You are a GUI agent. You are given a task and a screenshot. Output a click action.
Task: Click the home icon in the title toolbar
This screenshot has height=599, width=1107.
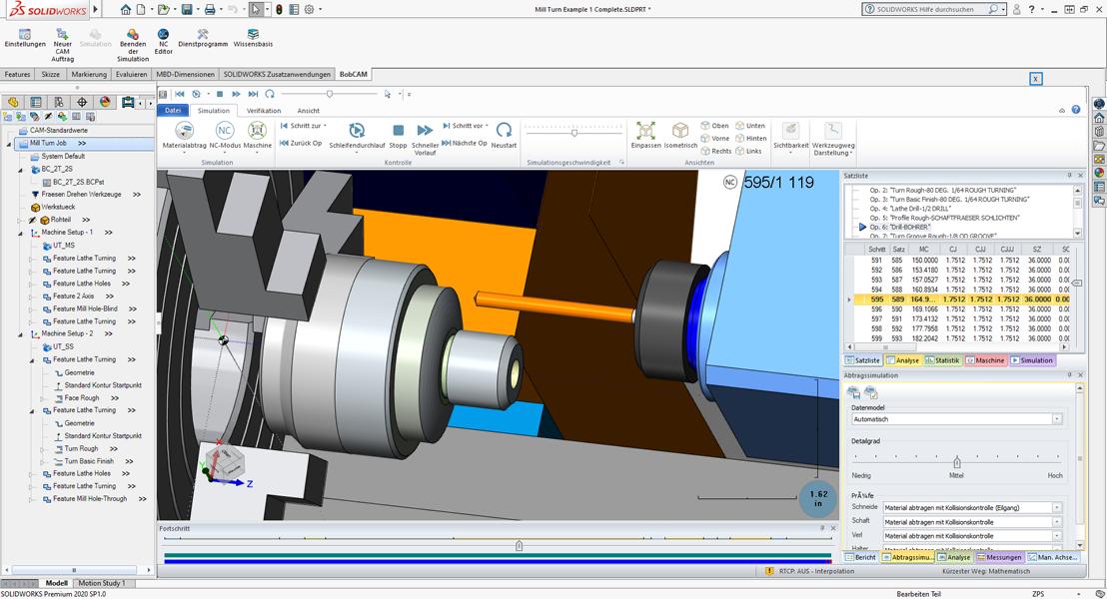pos(125,10)
